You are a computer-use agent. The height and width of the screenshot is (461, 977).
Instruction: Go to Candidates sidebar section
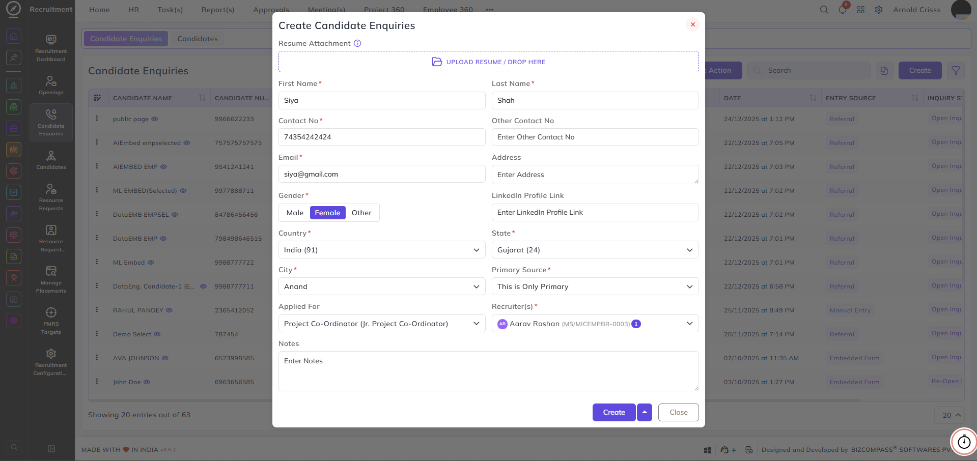click(51, 160)
